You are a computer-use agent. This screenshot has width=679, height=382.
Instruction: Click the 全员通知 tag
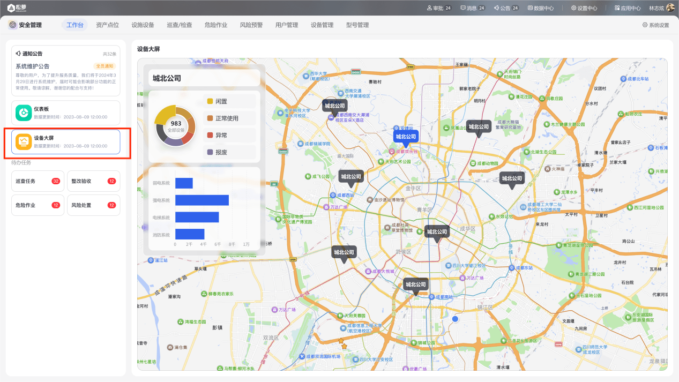pos(105,66)
